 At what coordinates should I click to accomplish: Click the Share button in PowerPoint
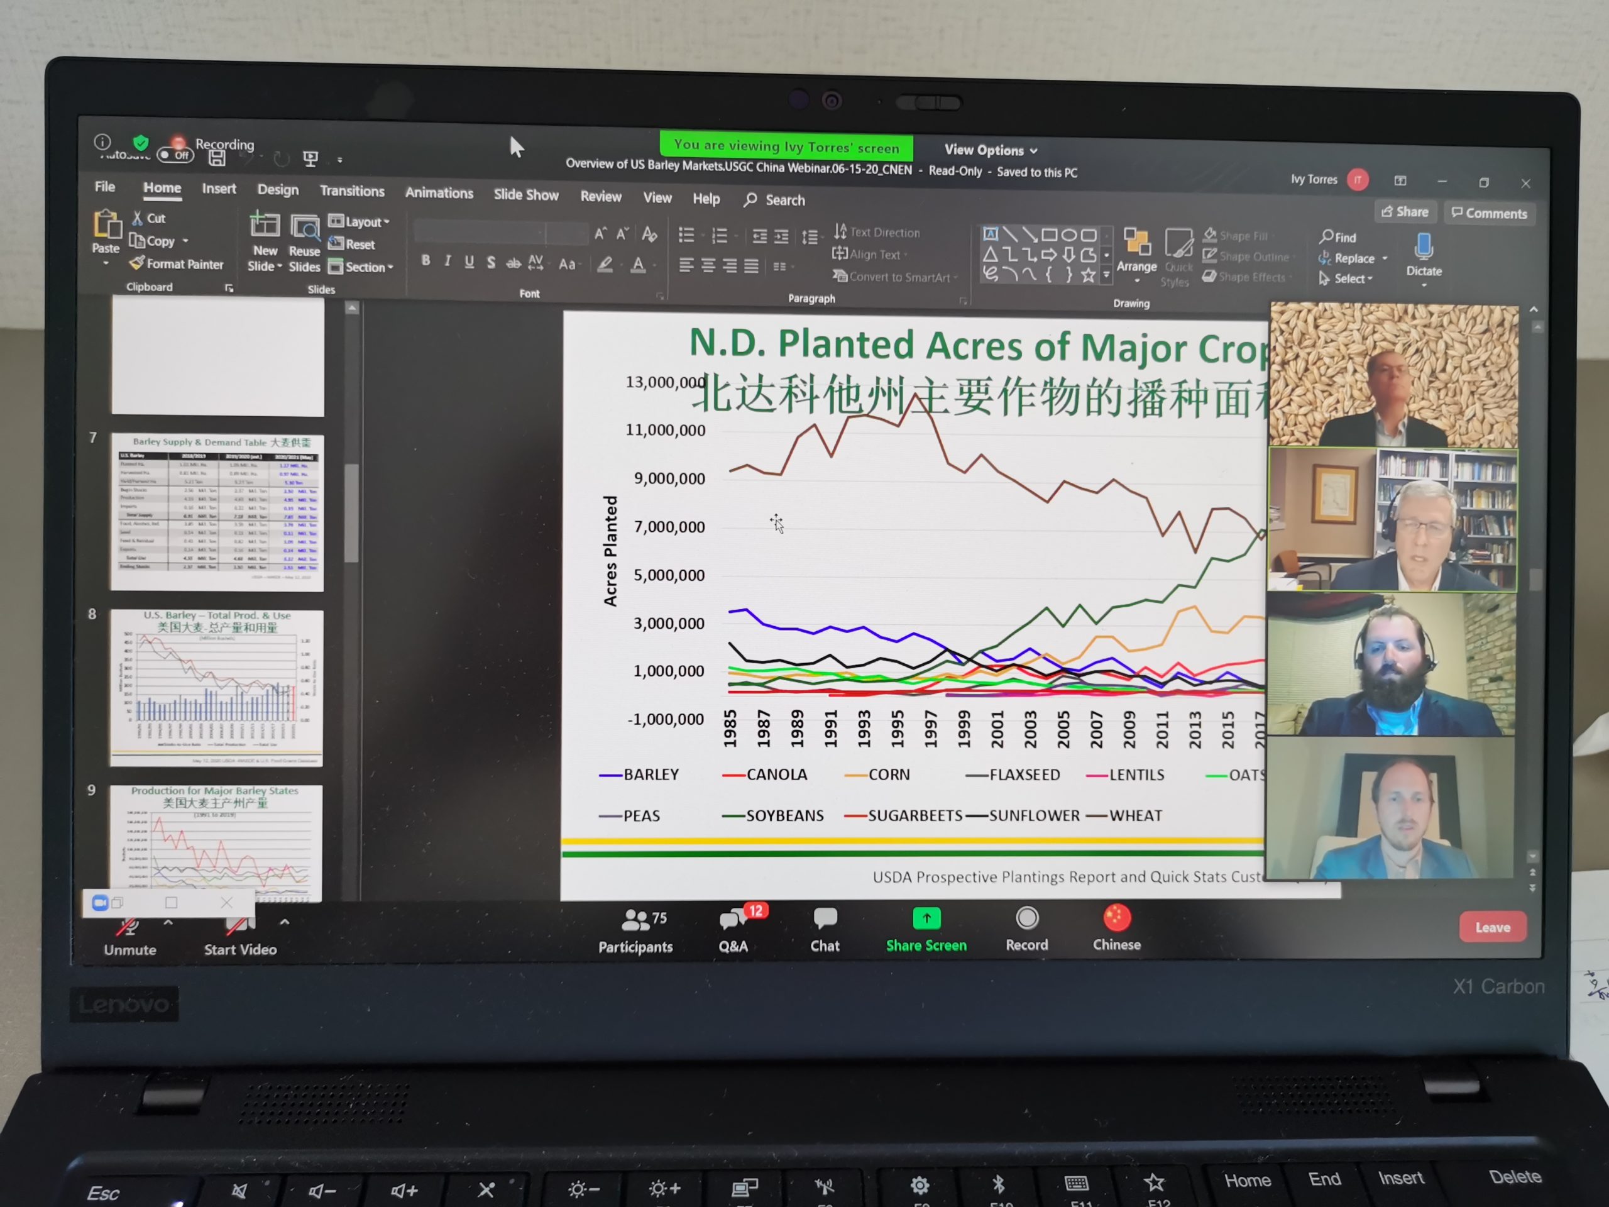pyautogui.click(x=1405, y=212)
